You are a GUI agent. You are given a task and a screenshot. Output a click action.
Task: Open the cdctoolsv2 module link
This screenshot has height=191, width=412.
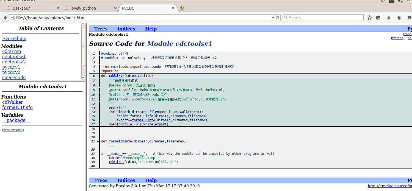(14, 62)
